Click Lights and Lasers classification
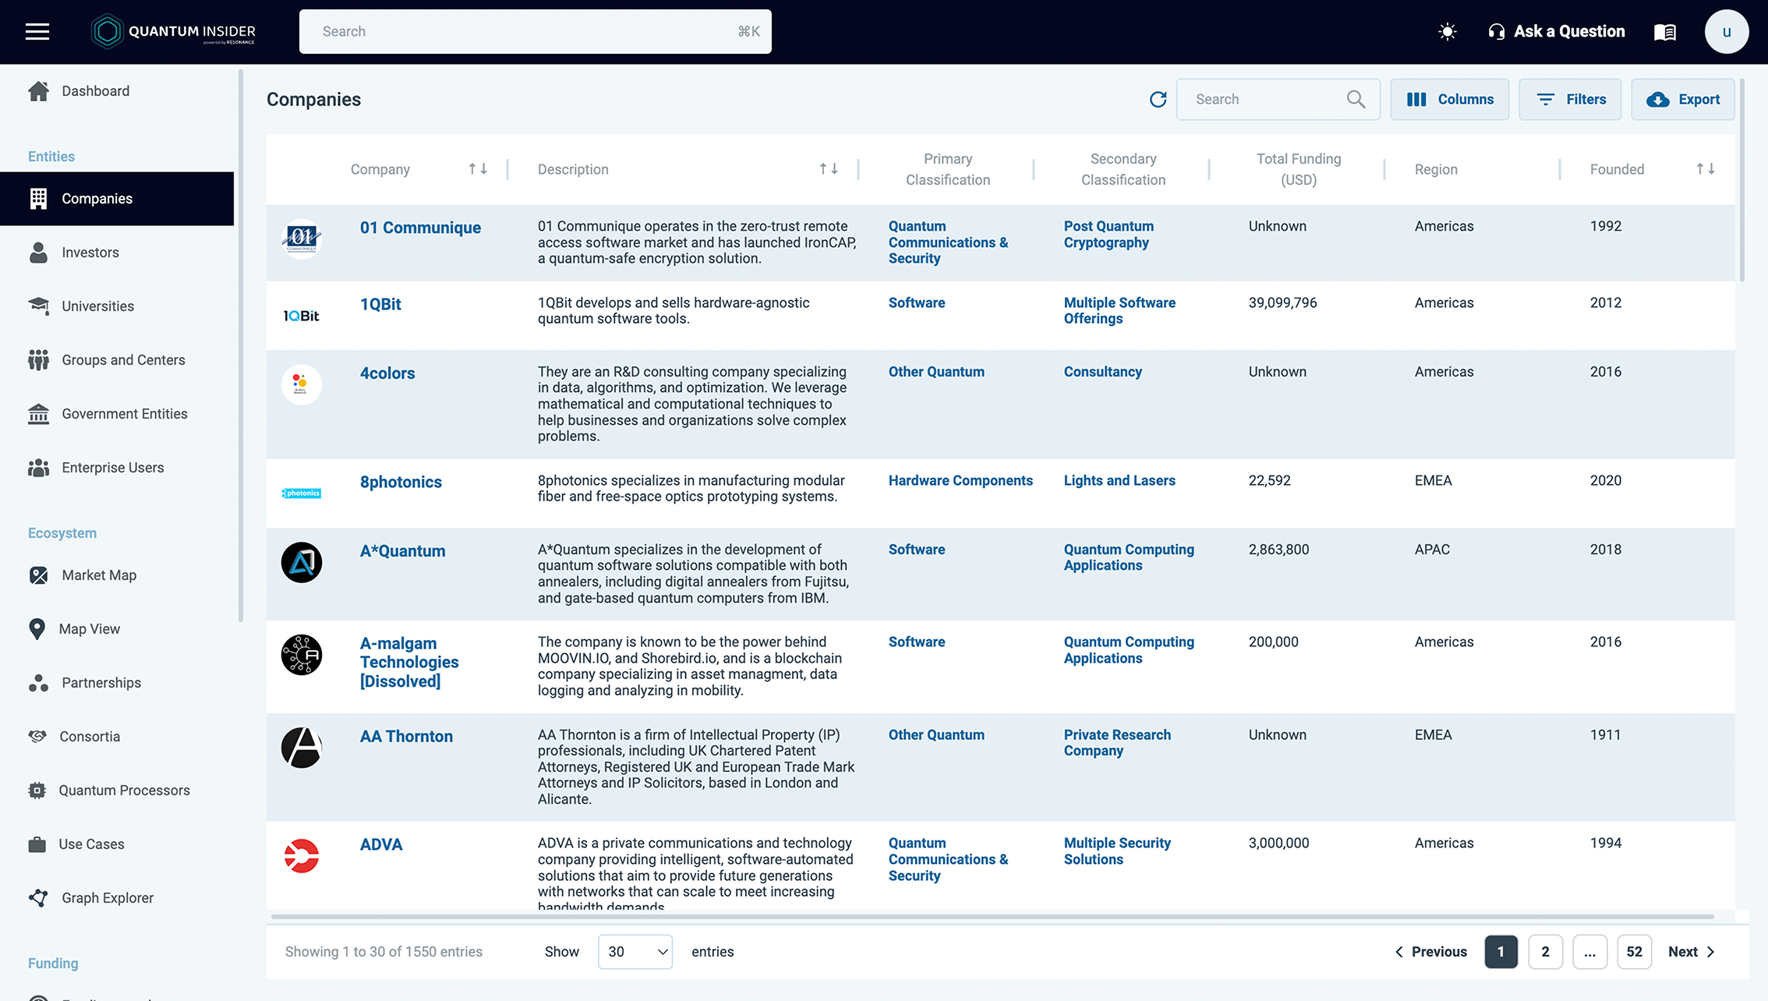The width and height of the screenshot is (1768, 1001). click(x=1119, y=481)
